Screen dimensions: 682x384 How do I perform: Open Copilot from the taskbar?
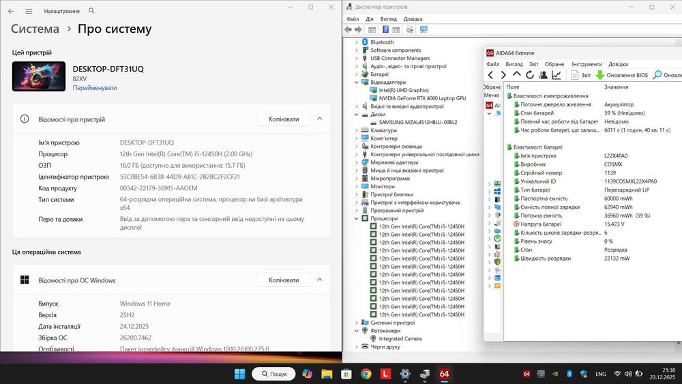point(307,374)
